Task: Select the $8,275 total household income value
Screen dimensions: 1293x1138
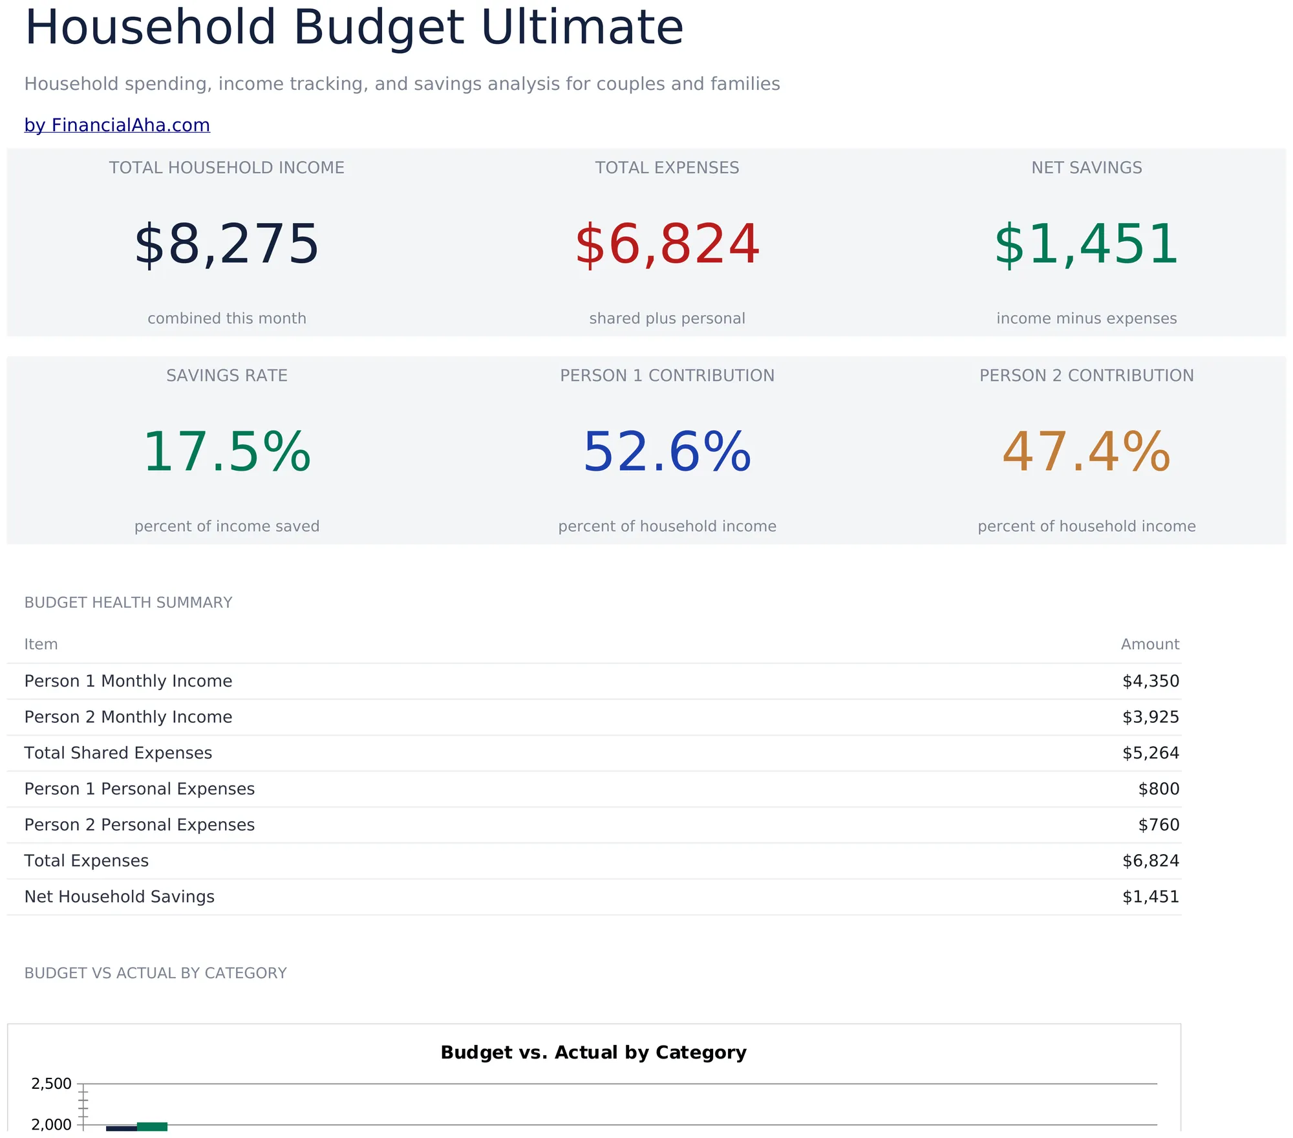Action: [226, 244]
